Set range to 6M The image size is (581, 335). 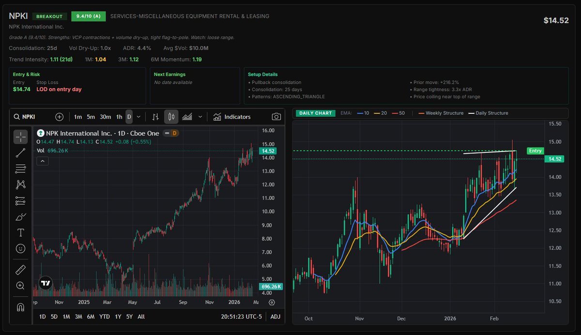[91, 317]
